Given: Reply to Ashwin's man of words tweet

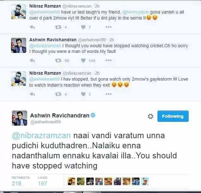Looking at the screenshot, I should click(x=32, y=60).
